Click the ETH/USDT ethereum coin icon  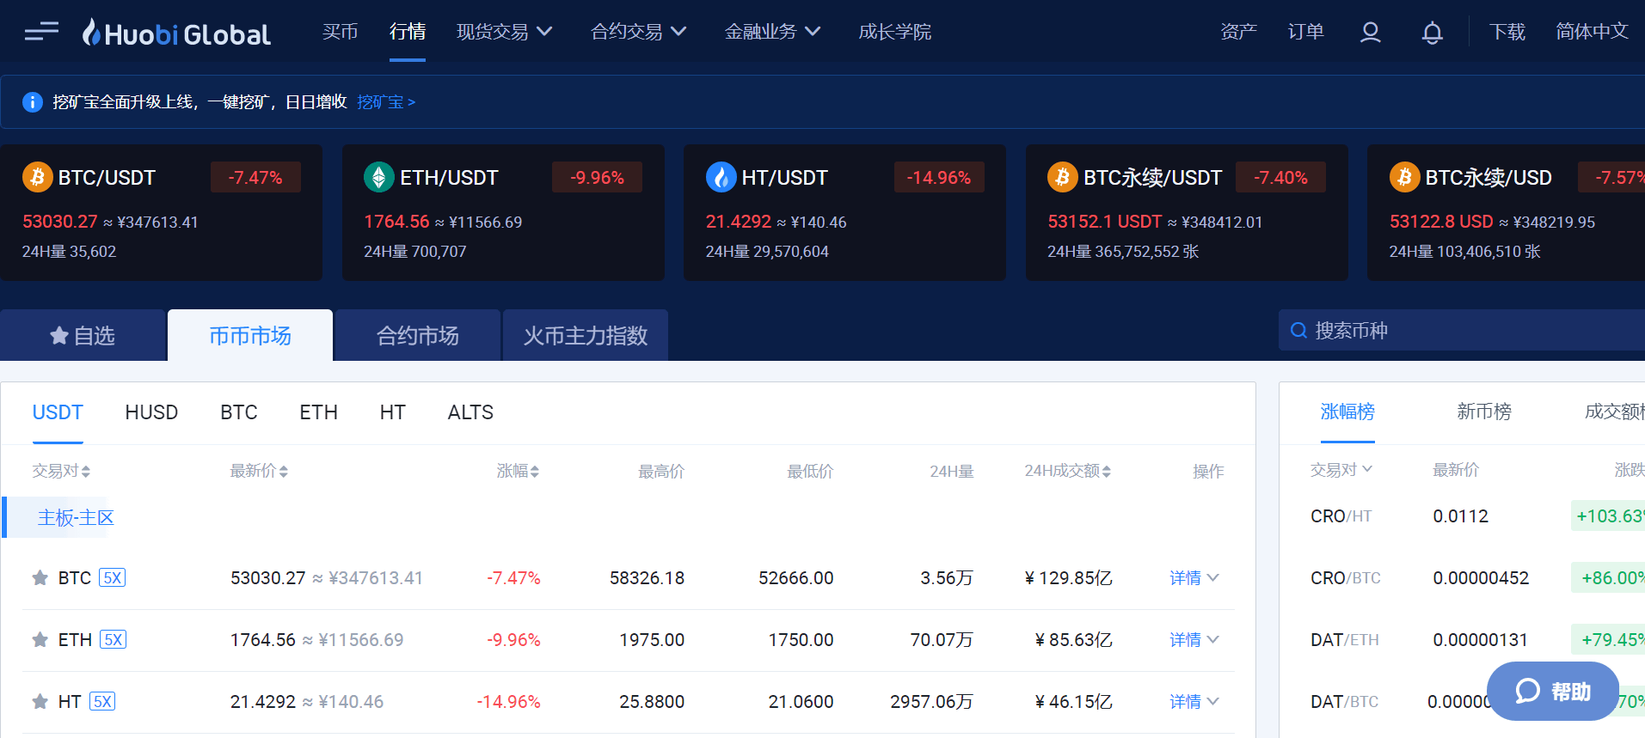(378, 177)
